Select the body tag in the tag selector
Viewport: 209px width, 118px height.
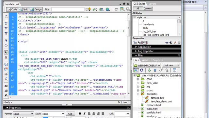click(8, 102)
